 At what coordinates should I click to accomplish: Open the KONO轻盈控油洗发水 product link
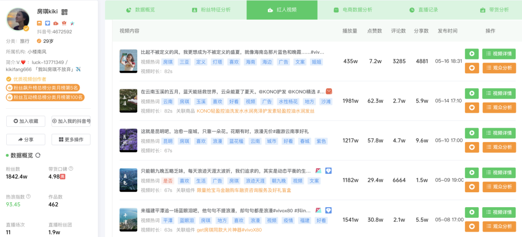coord(255,111)
